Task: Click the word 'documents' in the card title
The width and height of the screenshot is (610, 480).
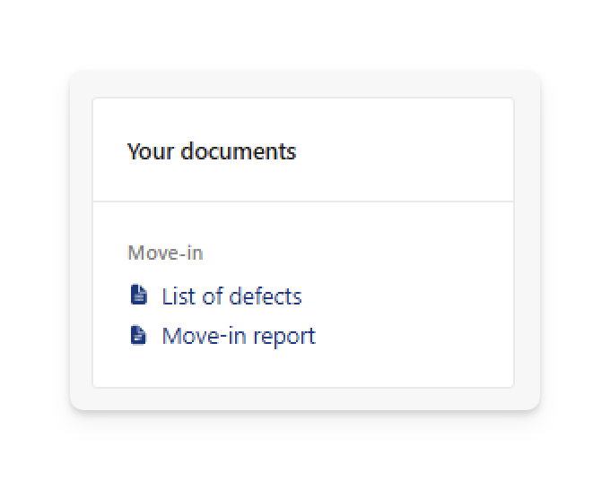Action: [239, 151]
